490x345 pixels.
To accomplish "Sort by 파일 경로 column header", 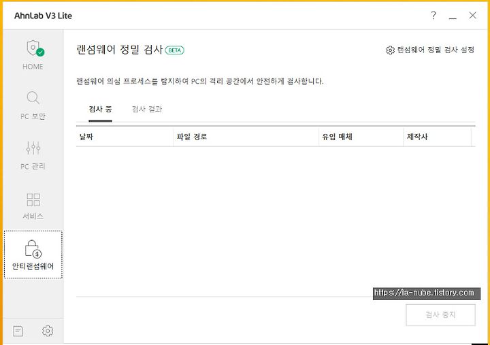I will [246, 137].
